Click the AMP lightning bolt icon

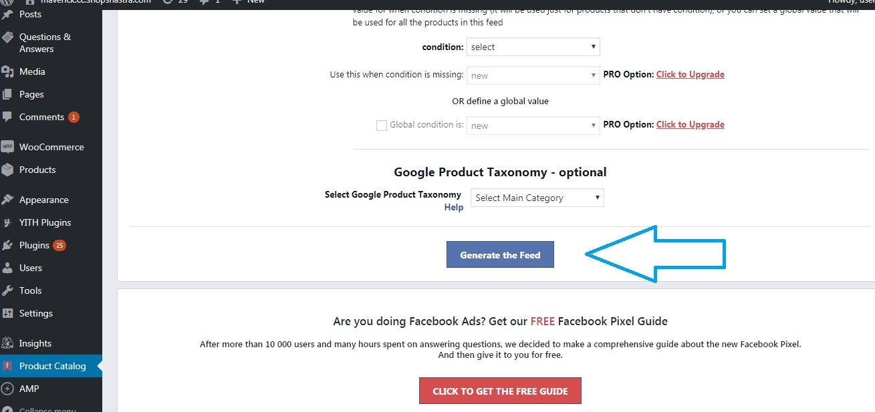[x=7, y=389]
